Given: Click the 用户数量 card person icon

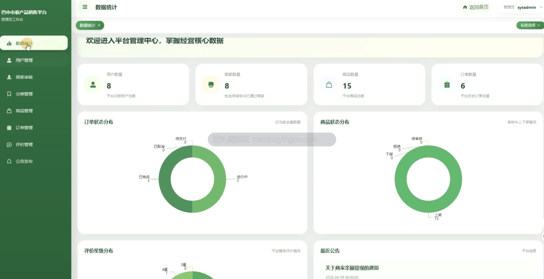Looking at the screenshot, I should click(93, 85).
